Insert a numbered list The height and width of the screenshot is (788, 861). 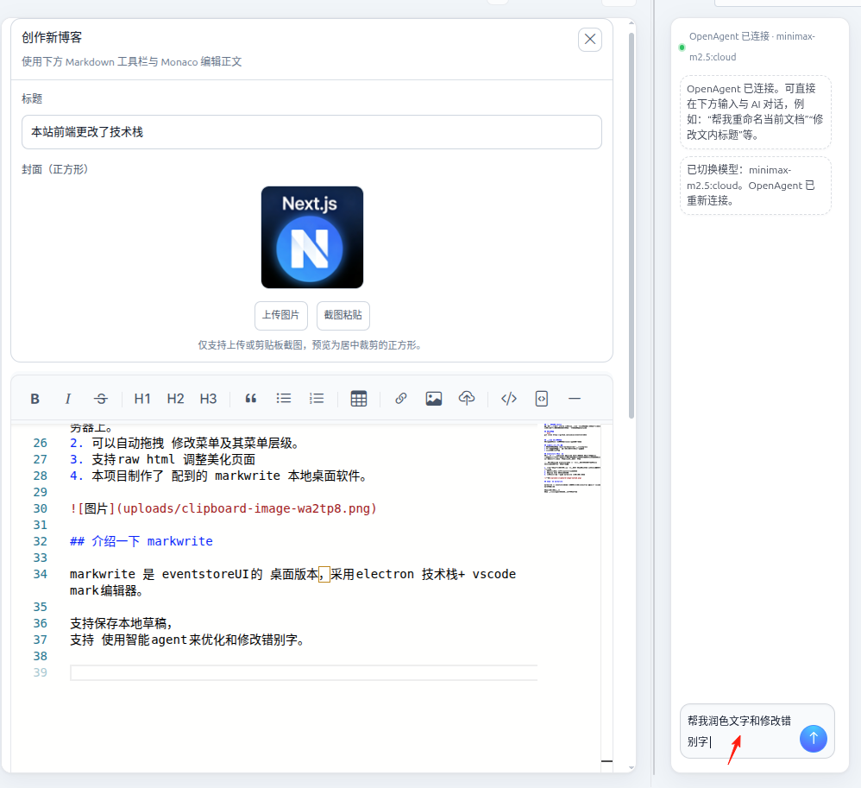coord(317,399)
